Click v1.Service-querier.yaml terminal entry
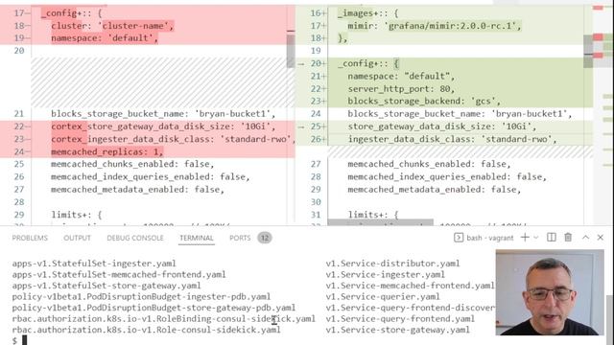The width and height of the screenshot is (614, 345). point(383,296)
